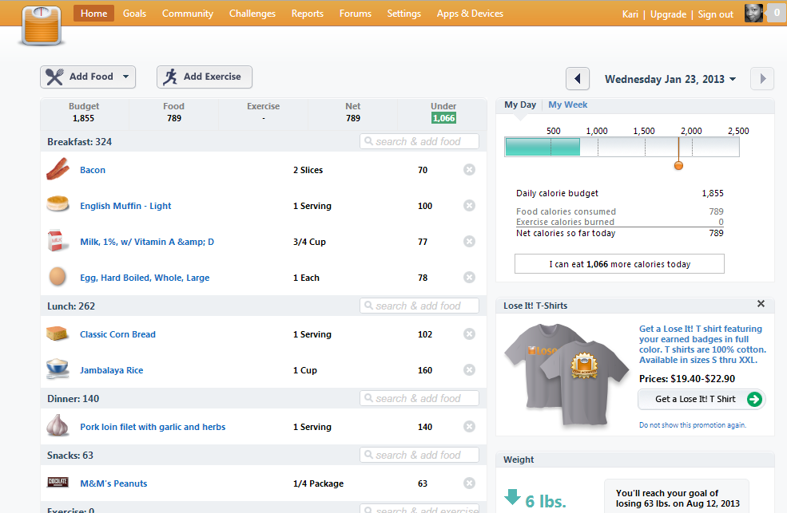Open the Bacon food link
Viewport: 787px width, 513px height.
coord(93,170)
